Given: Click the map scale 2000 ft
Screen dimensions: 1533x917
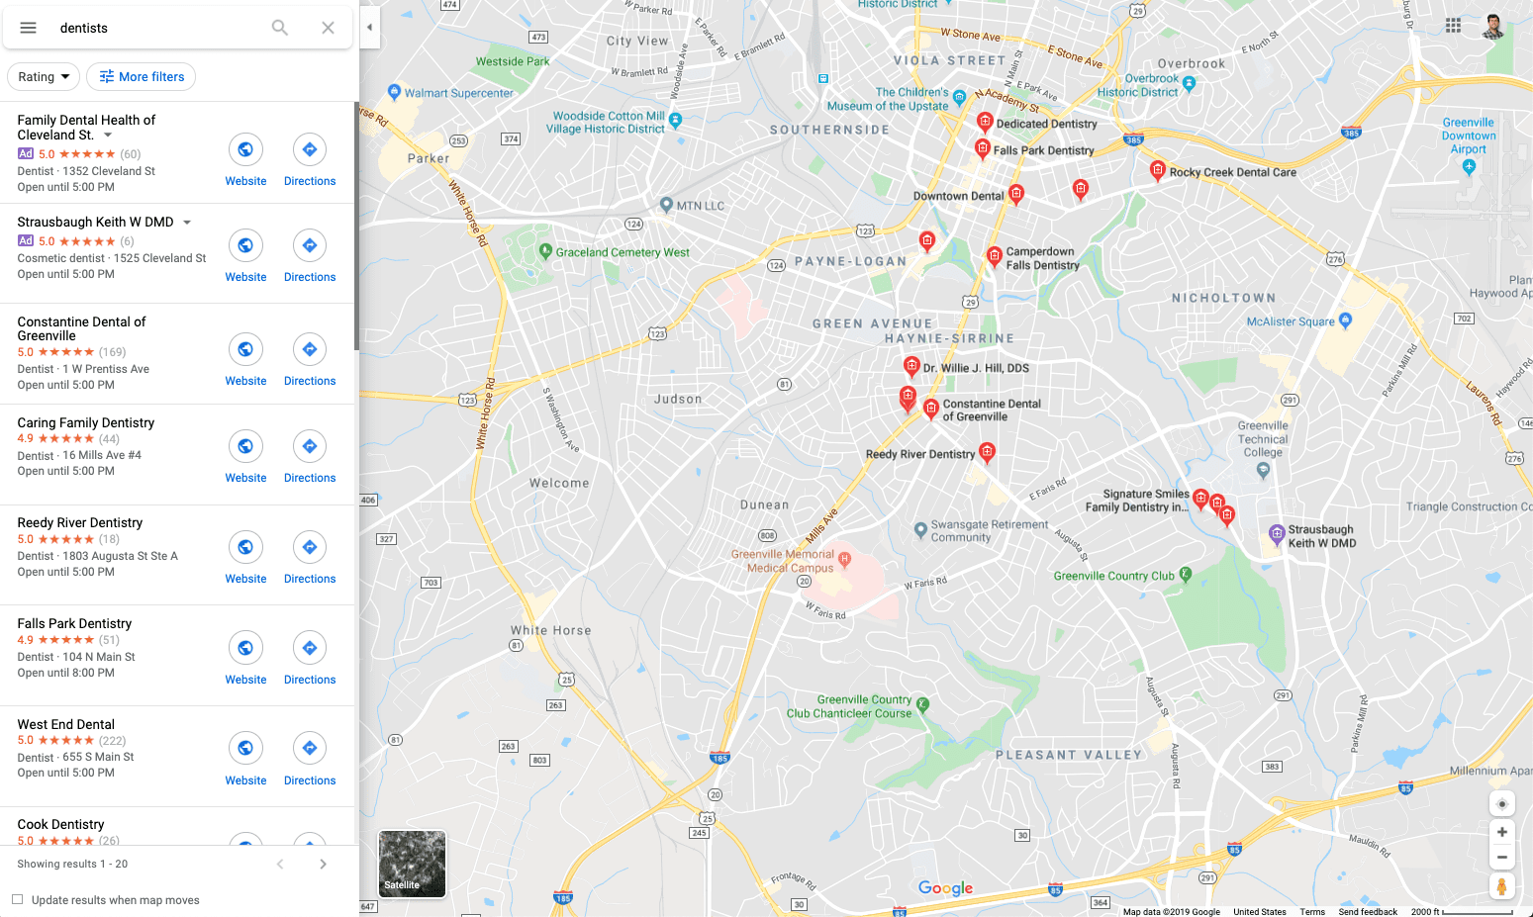Looking at the screenshot, I should coord(1461,912).
